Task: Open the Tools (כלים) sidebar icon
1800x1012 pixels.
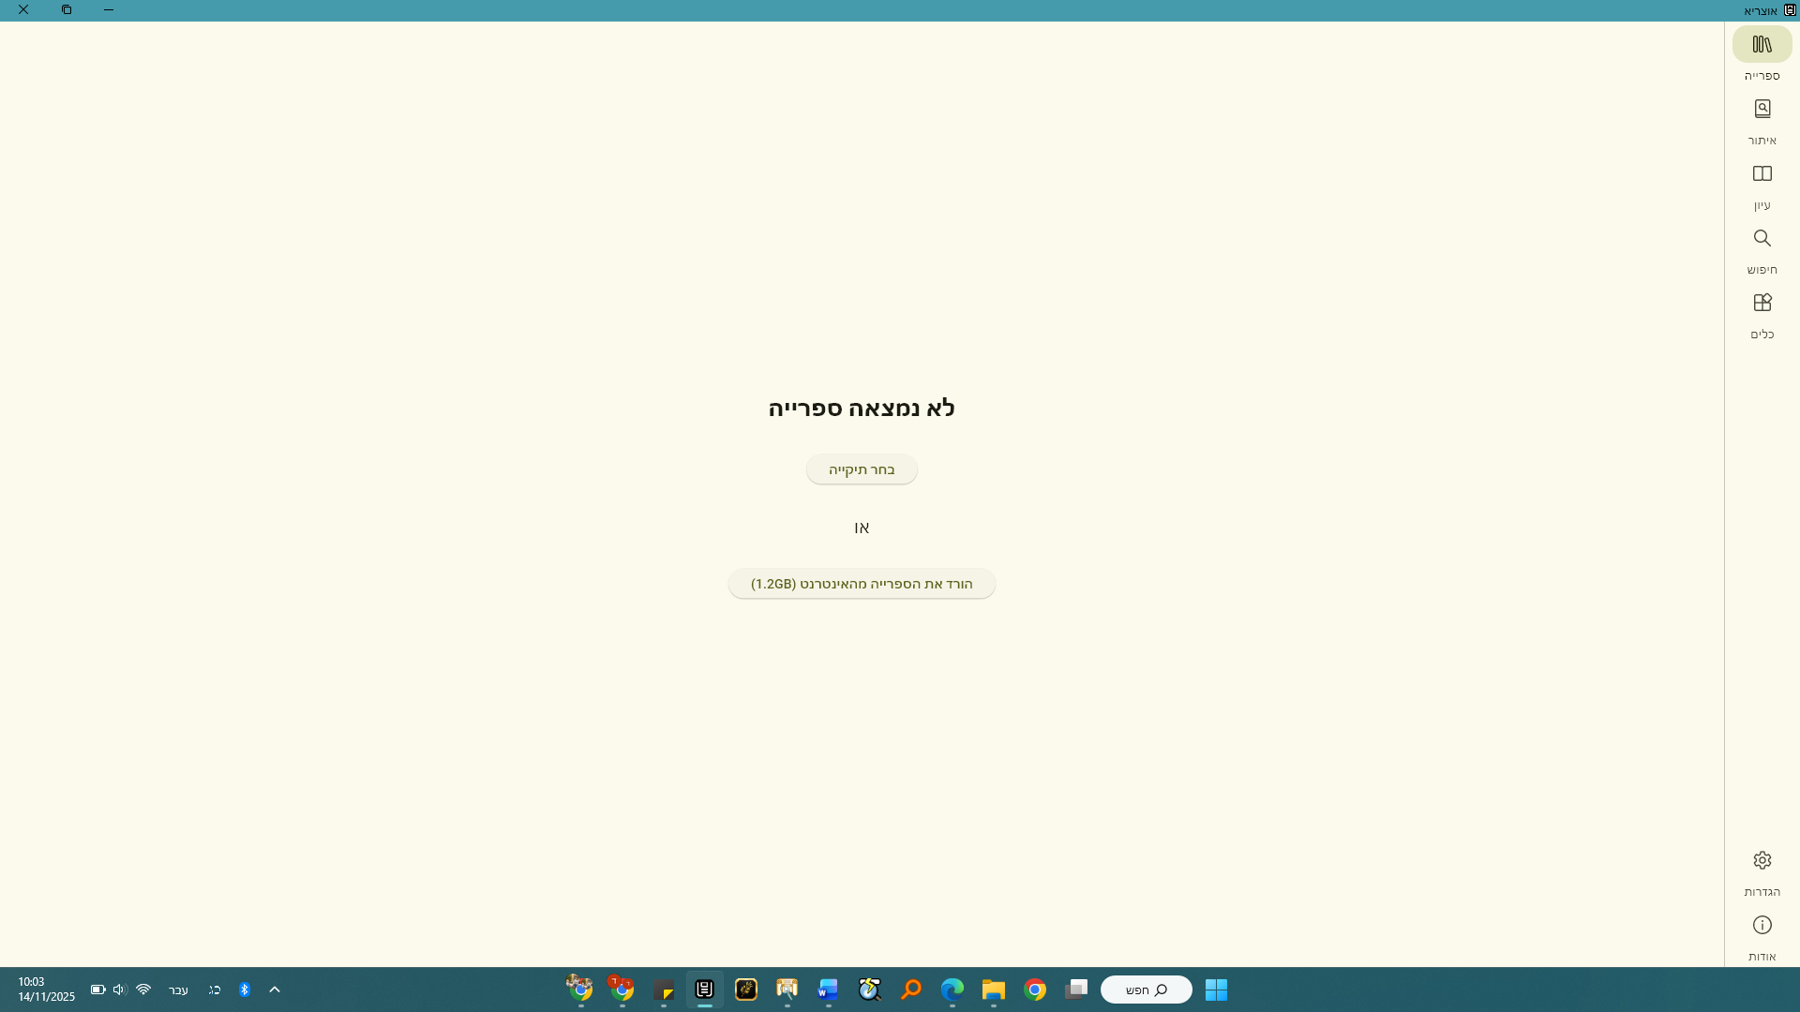Action: tap(1762, 304)
